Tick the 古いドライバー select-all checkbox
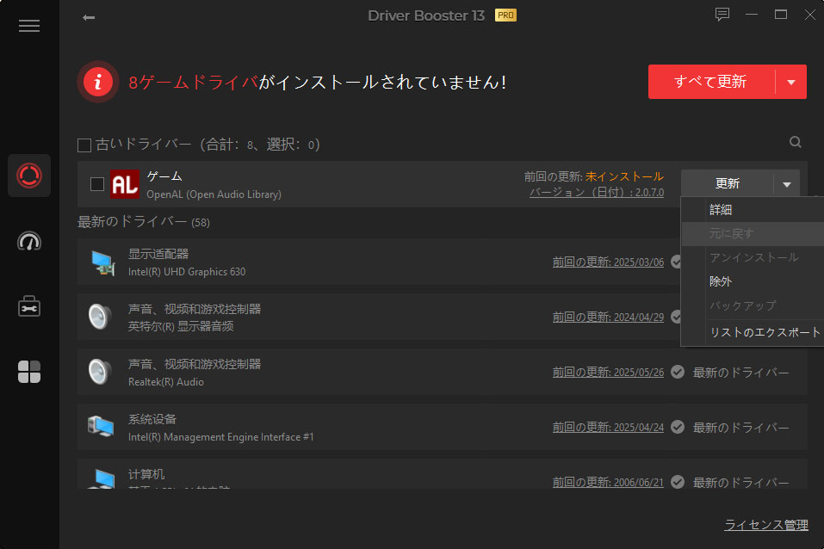This screenshot has height=549, width=824. pos(84,145)
